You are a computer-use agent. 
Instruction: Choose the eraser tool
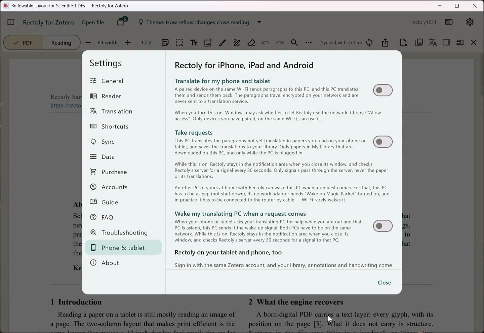click(x=251, y=43)
